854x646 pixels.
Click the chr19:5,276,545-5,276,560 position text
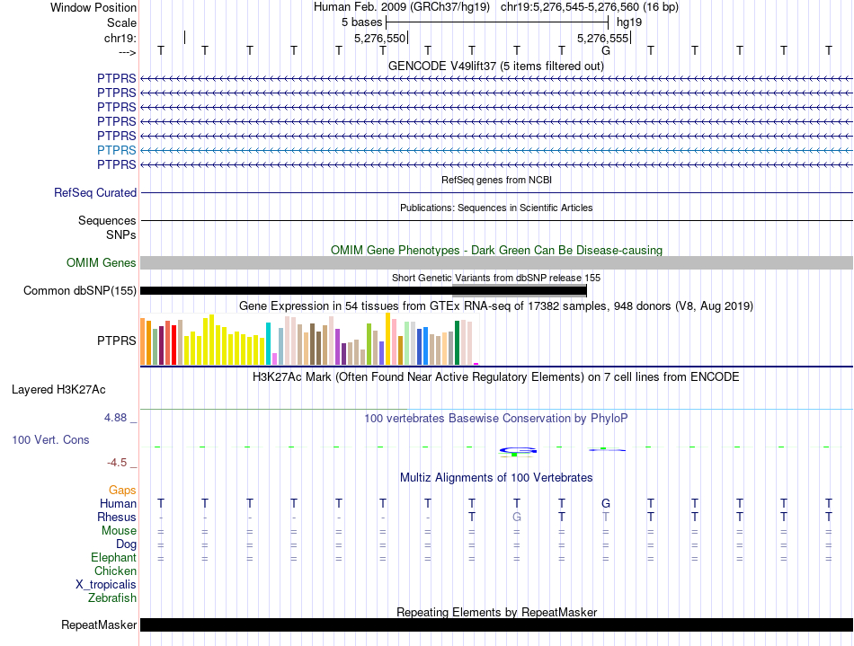pyautogui.click(x=590, y=7)
